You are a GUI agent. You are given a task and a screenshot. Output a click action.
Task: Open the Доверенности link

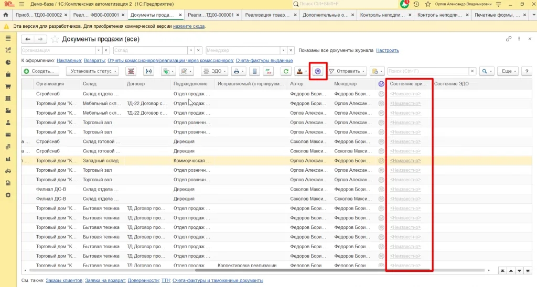tap(143, 280)
